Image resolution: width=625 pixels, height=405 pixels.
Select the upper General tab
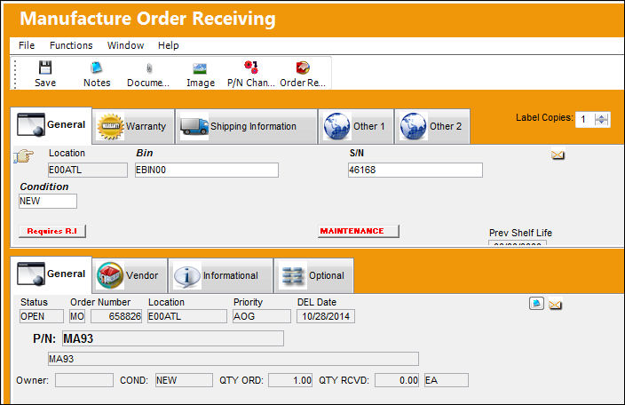click(51, 125)
